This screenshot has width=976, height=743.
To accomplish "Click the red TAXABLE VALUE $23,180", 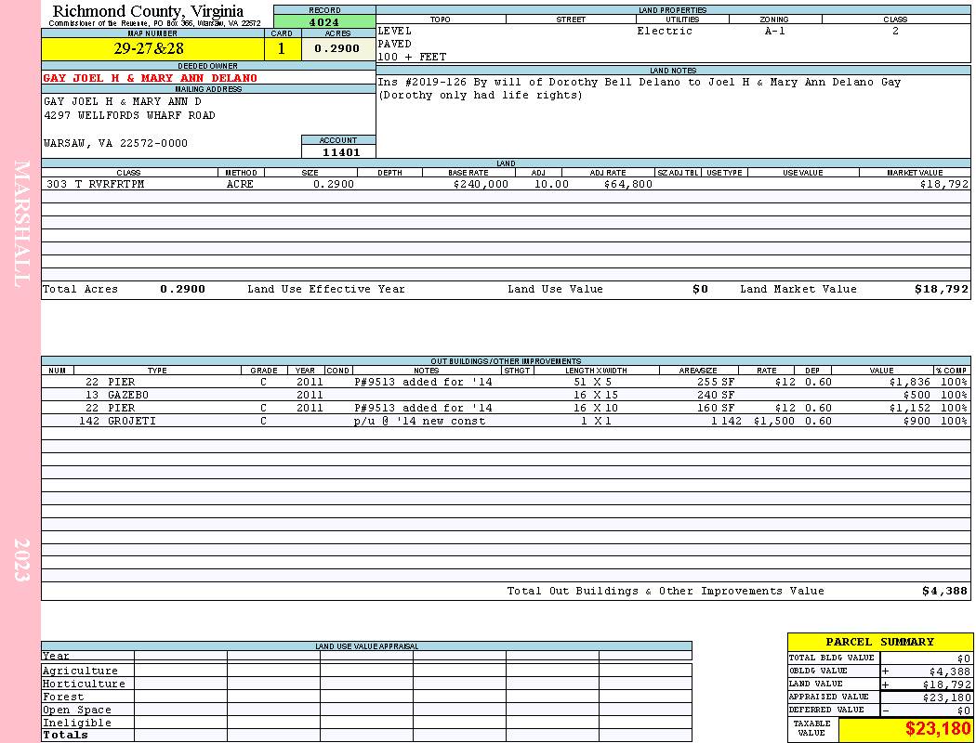I will tap(937, 729).
